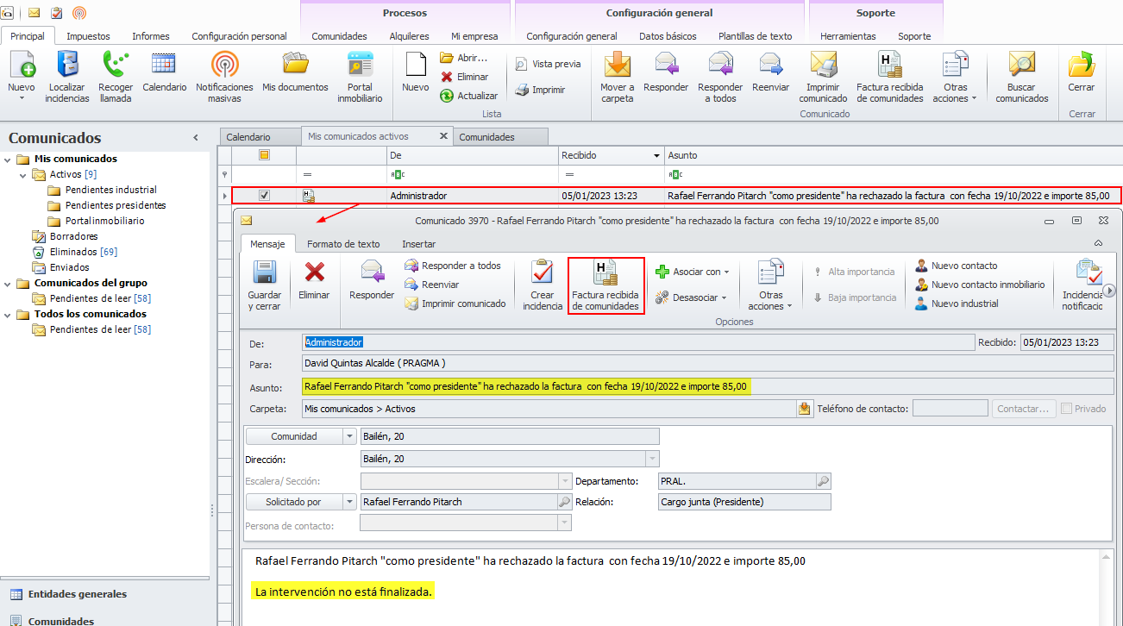
Task: Click Nuevo contacto inmobiliario
Action: pos(980,285)
